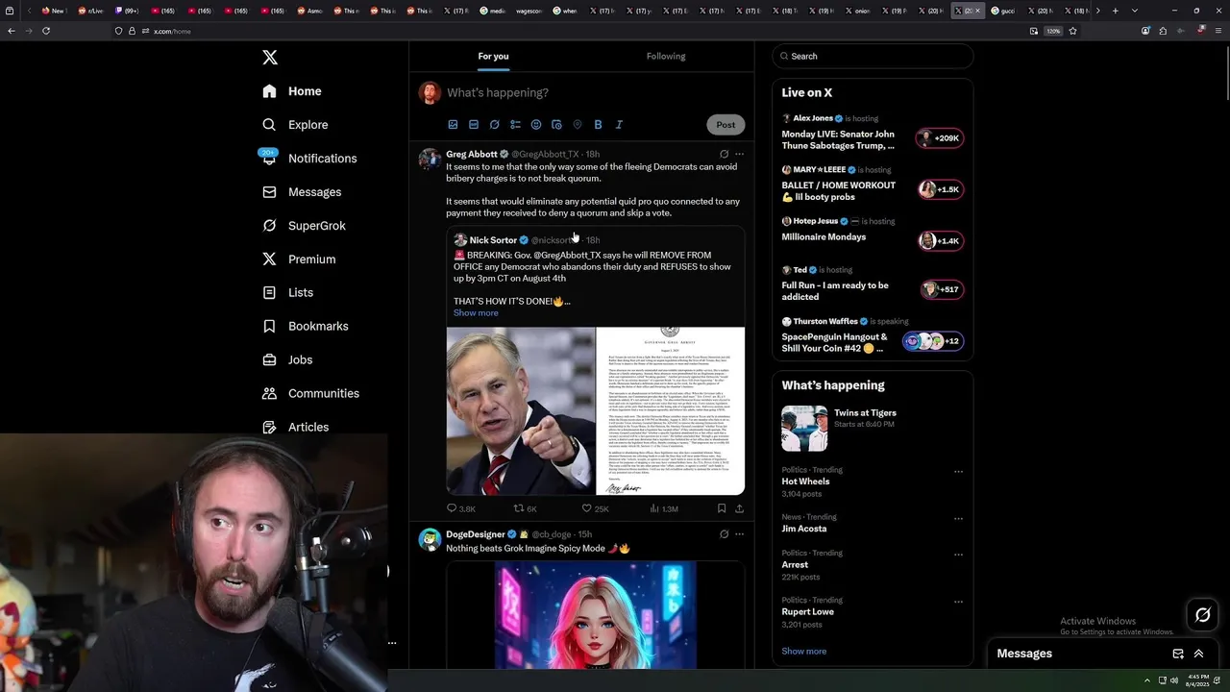Open Notifications in the sidebar
This screenshot has height=692, width=1230.
coord(309,159)
